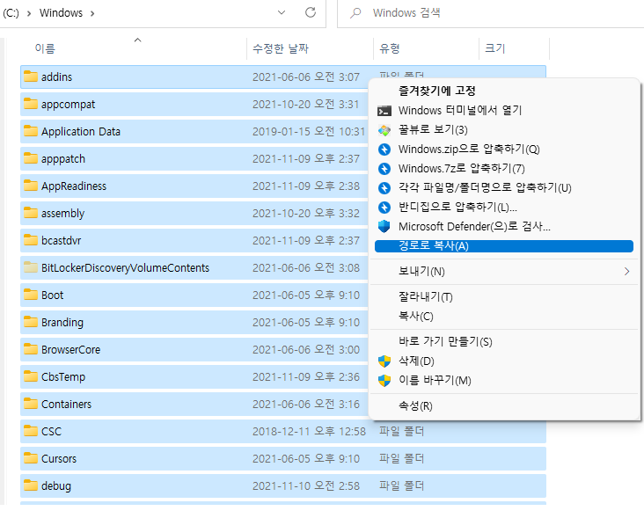Image resolution: width=644 pixels, height=518 pixels.
Task: Click the debug folder icon
Action: click(31, 485)
